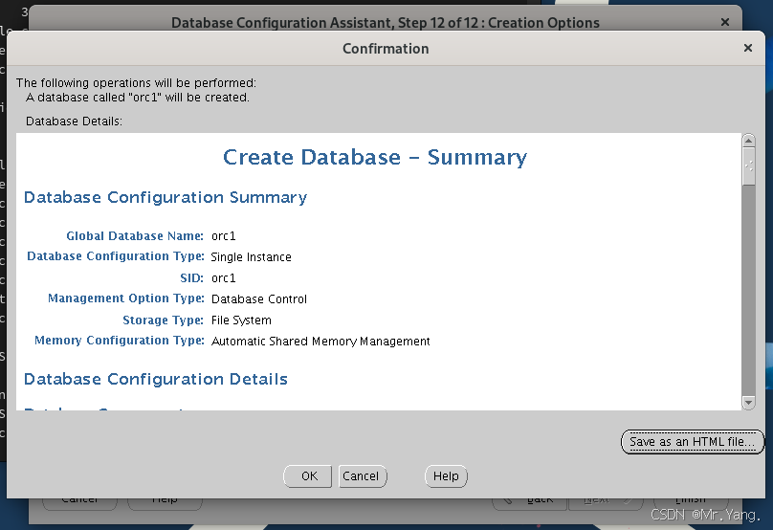Select 'Automatic Shared Memory Management' text
The width and height of the screenshot is (773, 530).
[320, 342]
